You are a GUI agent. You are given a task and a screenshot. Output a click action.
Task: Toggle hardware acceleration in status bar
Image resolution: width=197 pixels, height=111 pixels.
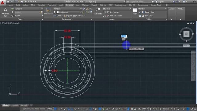188,109
